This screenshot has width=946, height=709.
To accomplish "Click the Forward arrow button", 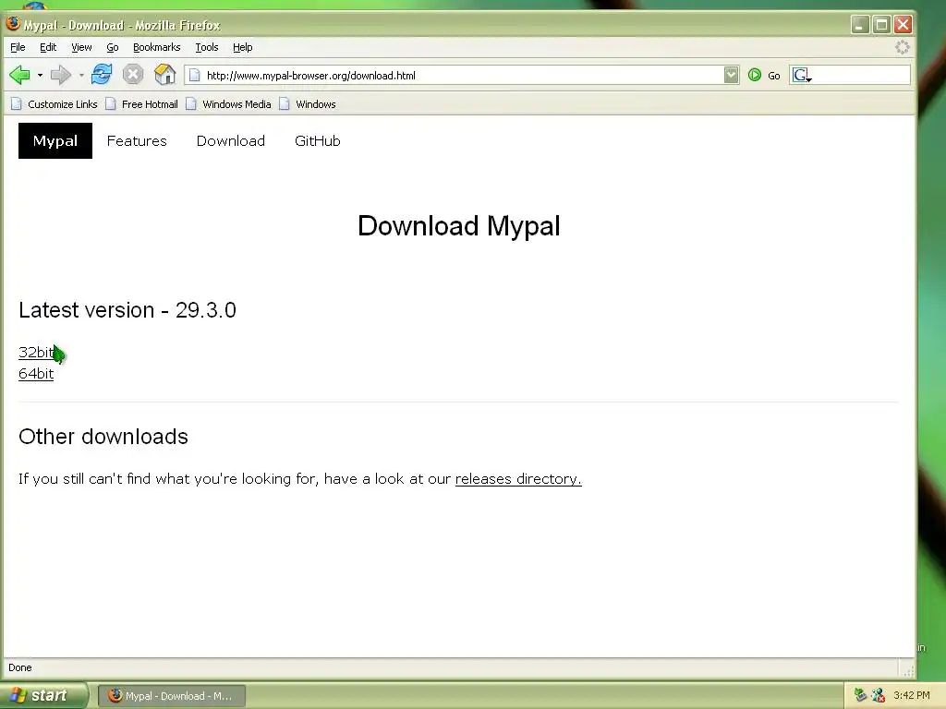I will coord(60,76).
